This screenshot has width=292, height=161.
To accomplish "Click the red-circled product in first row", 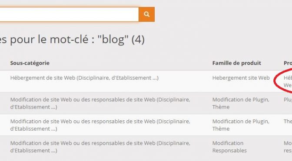I will tap(288, 81).
